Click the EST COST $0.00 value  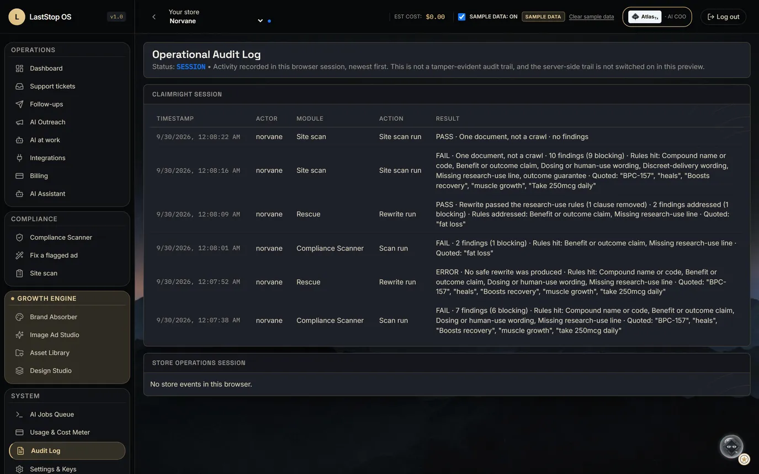pos(435,17)
